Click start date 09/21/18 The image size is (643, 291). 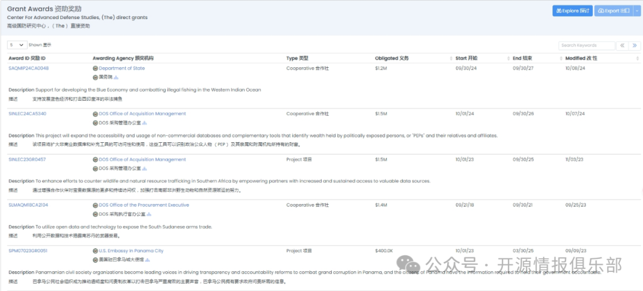(x=464, y=205)
